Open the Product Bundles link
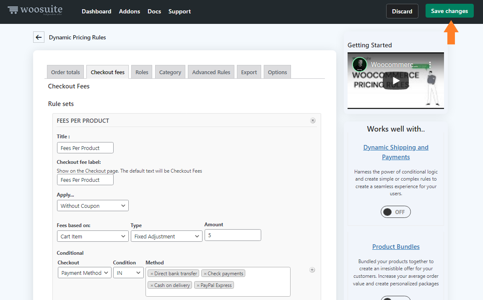This screenshot has height=300, width=483. tap(396, 246)
